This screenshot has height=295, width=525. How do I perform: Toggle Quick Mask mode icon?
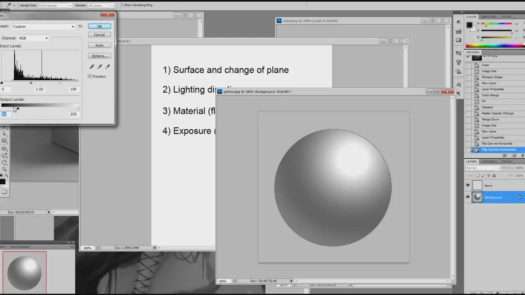pos(4,191)
